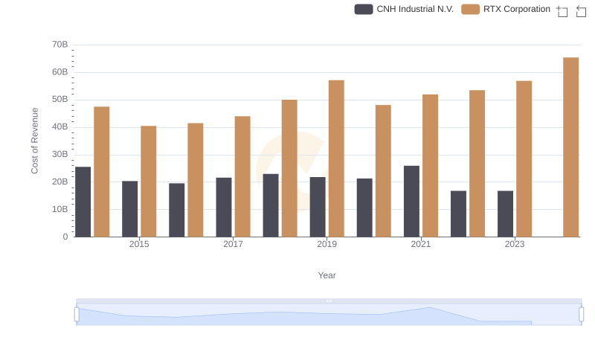Click the 40B y-axis label
Screen dimensions: 595x343
[x=60, y=126]
